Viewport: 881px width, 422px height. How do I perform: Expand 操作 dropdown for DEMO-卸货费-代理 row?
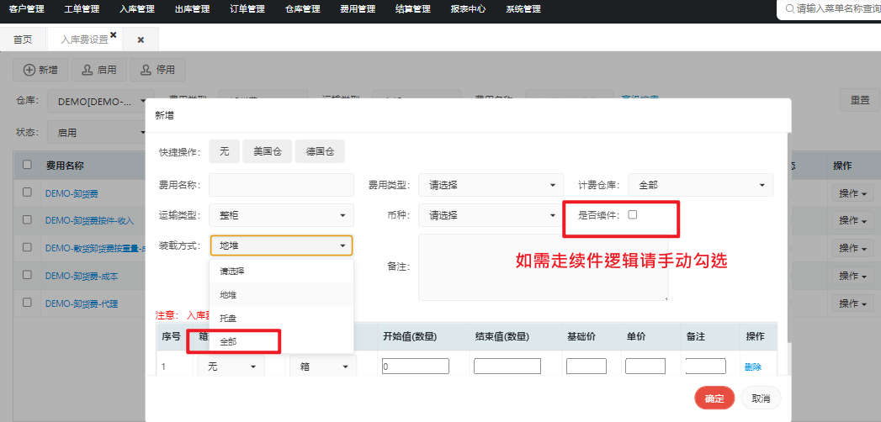coord(852,303)
